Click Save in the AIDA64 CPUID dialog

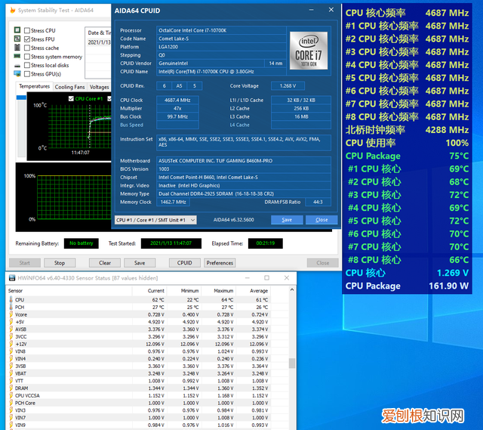pyautogui.click(x=287, y=220)
